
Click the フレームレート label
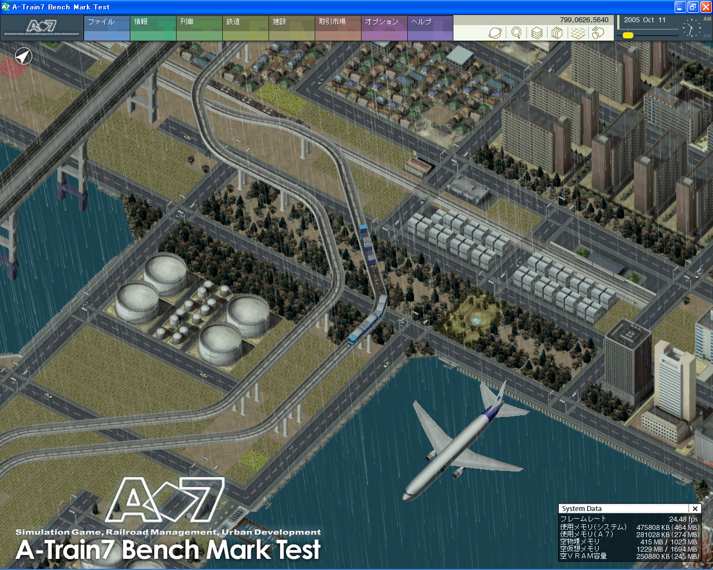click(x=583, y=519)
